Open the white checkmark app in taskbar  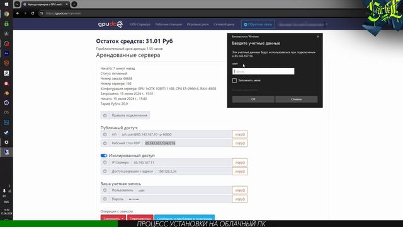click(x=6, y=132)
